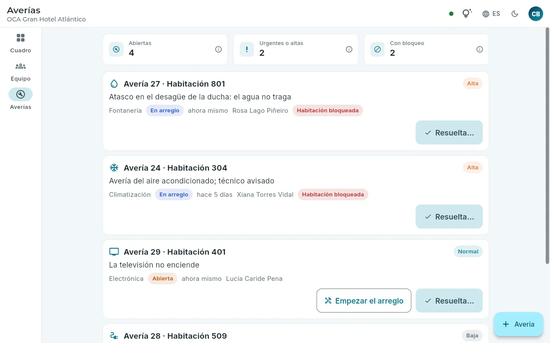
Task: Click assignee Rosa Lago Piñeiro
Action: [260, 111]
